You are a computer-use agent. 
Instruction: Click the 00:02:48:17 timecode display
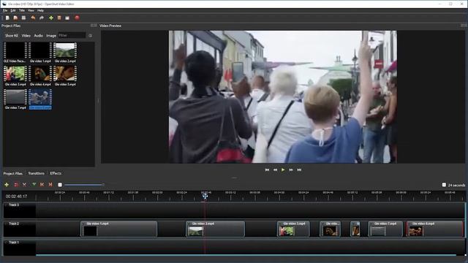click(x=16, y=197)
